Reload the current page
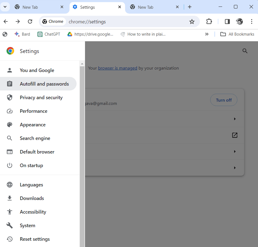The width and height of the screenshot is (258, 247). pos(30,21)
